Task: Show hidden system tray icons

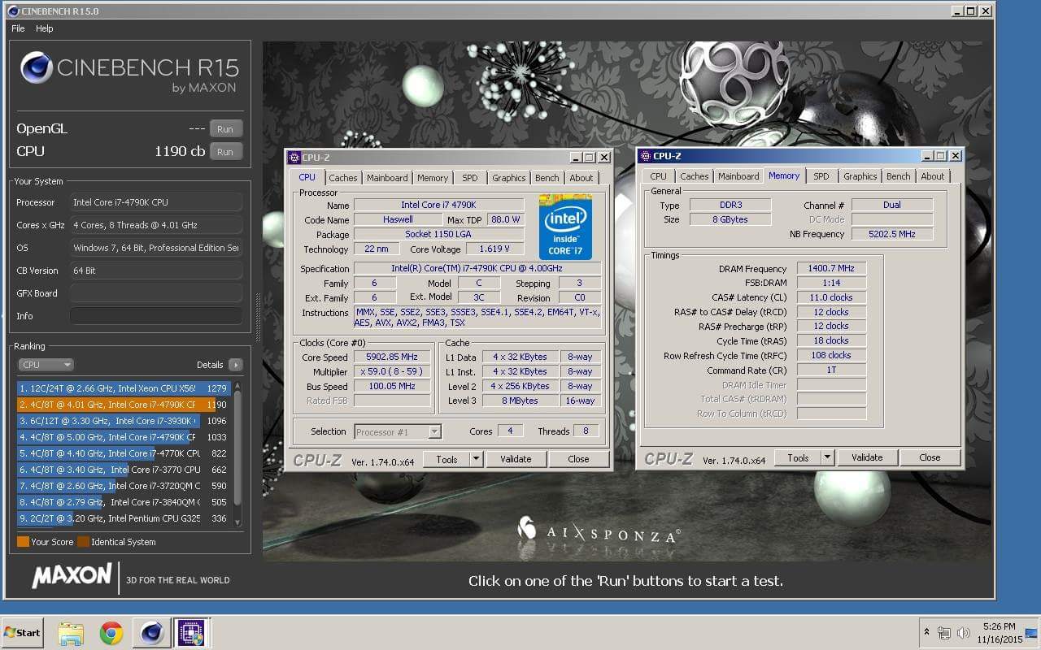Action: [926, 632]
